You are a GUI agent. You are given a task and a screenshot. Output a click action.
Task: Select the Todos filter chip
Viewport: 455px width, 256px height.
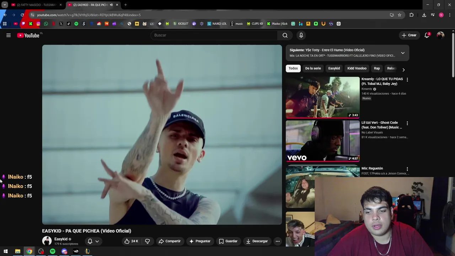coord(293,68)
